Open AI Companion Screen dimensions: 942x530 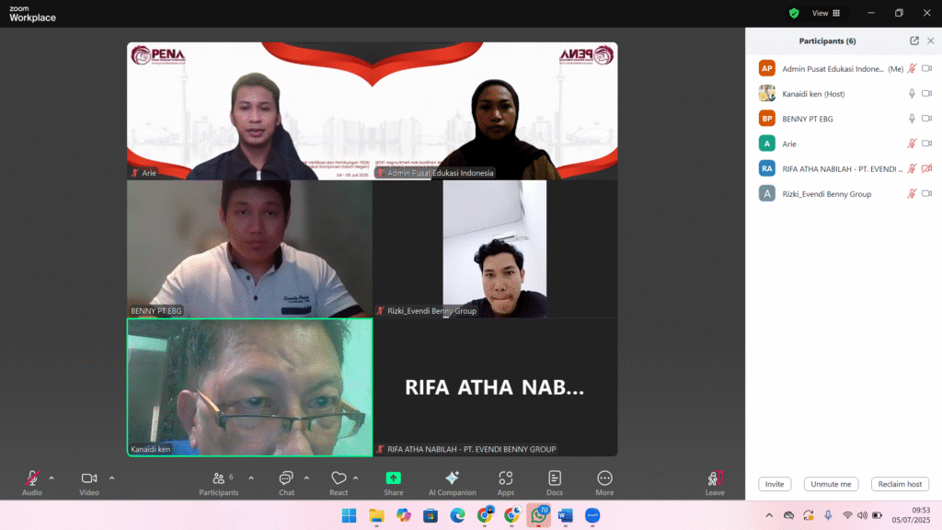point(453,482)
